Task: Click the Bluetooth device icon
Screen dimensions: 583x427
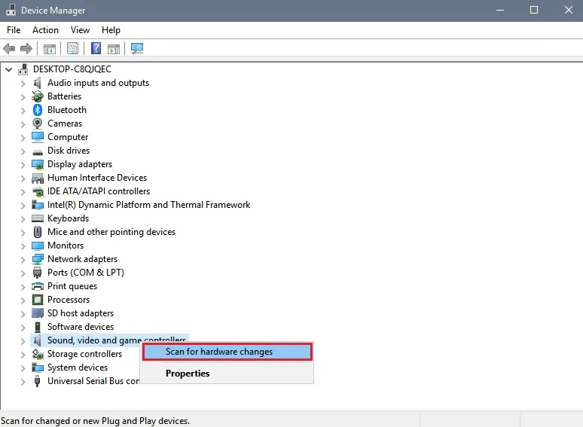Action: pyautogui.click(x=38, y=110)
